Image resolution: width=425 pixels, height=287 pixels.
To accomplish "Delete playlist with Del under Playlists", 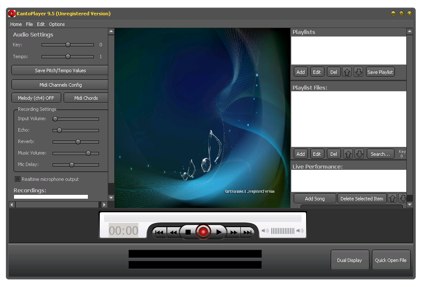I will pyautogui.click(x=334, y=72).
